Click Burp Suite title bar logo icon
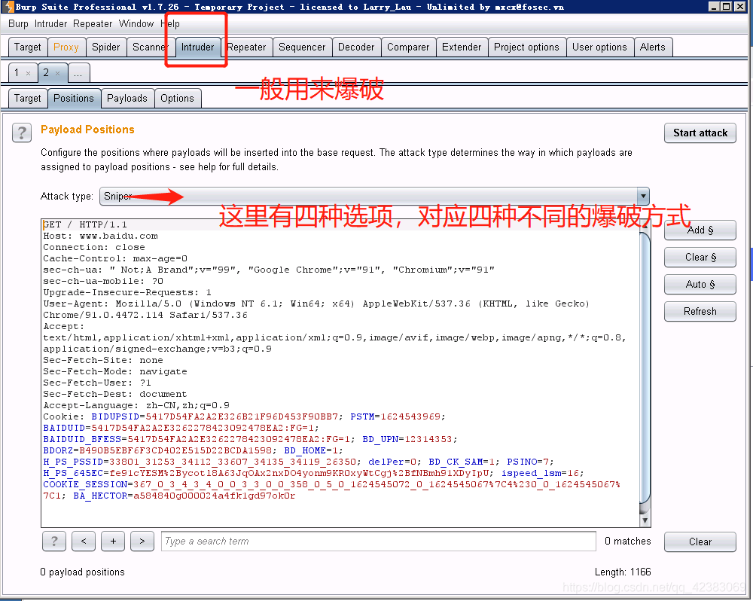This screenshot has height=601, width=753. (8, 7)
